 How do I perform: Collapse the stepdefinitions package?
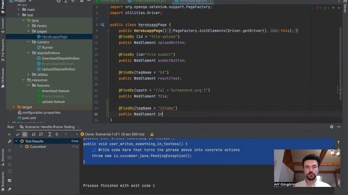pyautogui.click(x=28, y=53)
